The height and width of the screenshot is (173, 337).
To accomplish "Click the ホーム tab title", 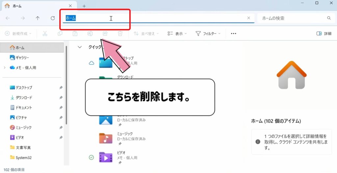I will pos(17,6).
